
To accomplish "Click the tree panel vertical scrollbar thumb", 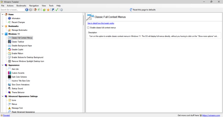I will coord(83,20).
